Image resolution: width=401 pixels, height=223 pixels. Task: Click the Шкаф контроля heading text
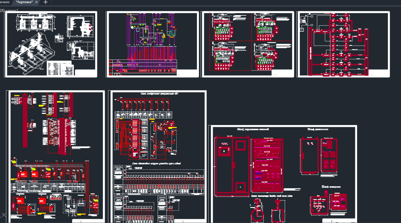(331, 187)
